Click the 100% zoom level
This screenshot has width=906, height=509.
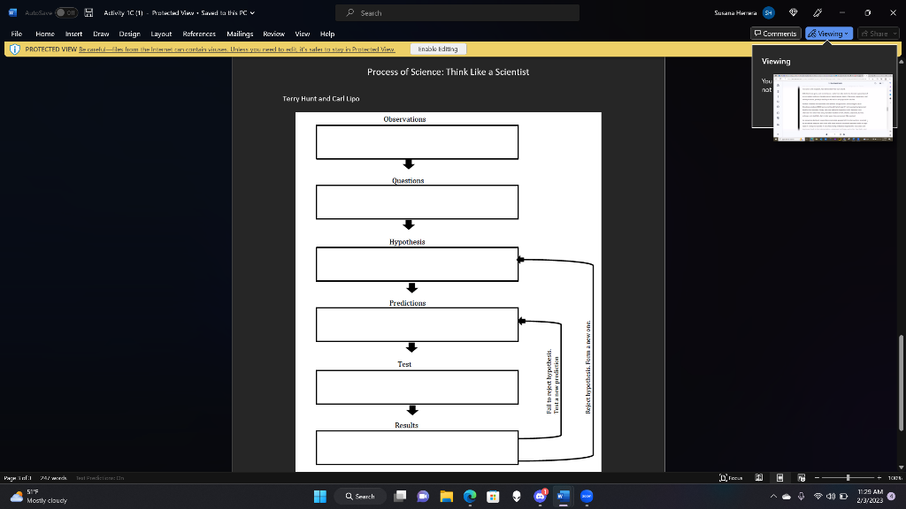point(894,478)
